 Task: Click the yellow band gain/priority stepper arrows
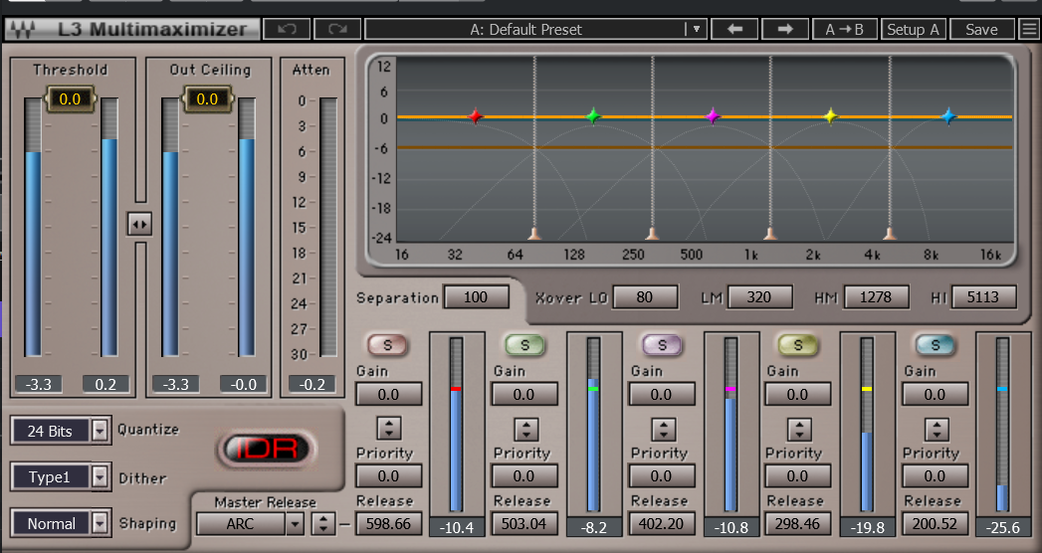[799, 429]
